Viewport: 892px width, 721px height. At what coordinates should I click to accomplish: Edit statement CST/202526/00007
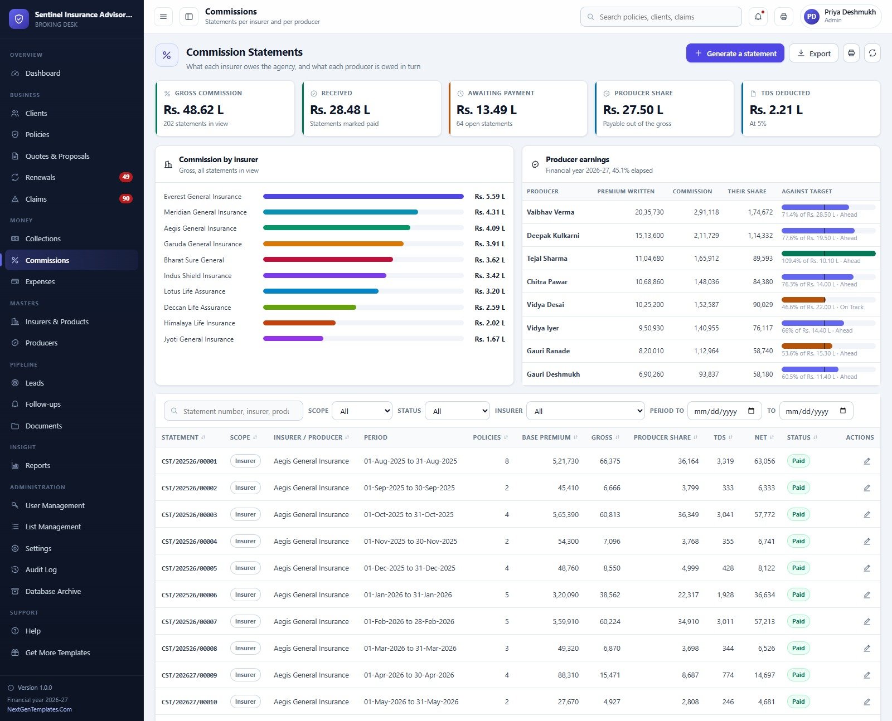tap(867, 622)
